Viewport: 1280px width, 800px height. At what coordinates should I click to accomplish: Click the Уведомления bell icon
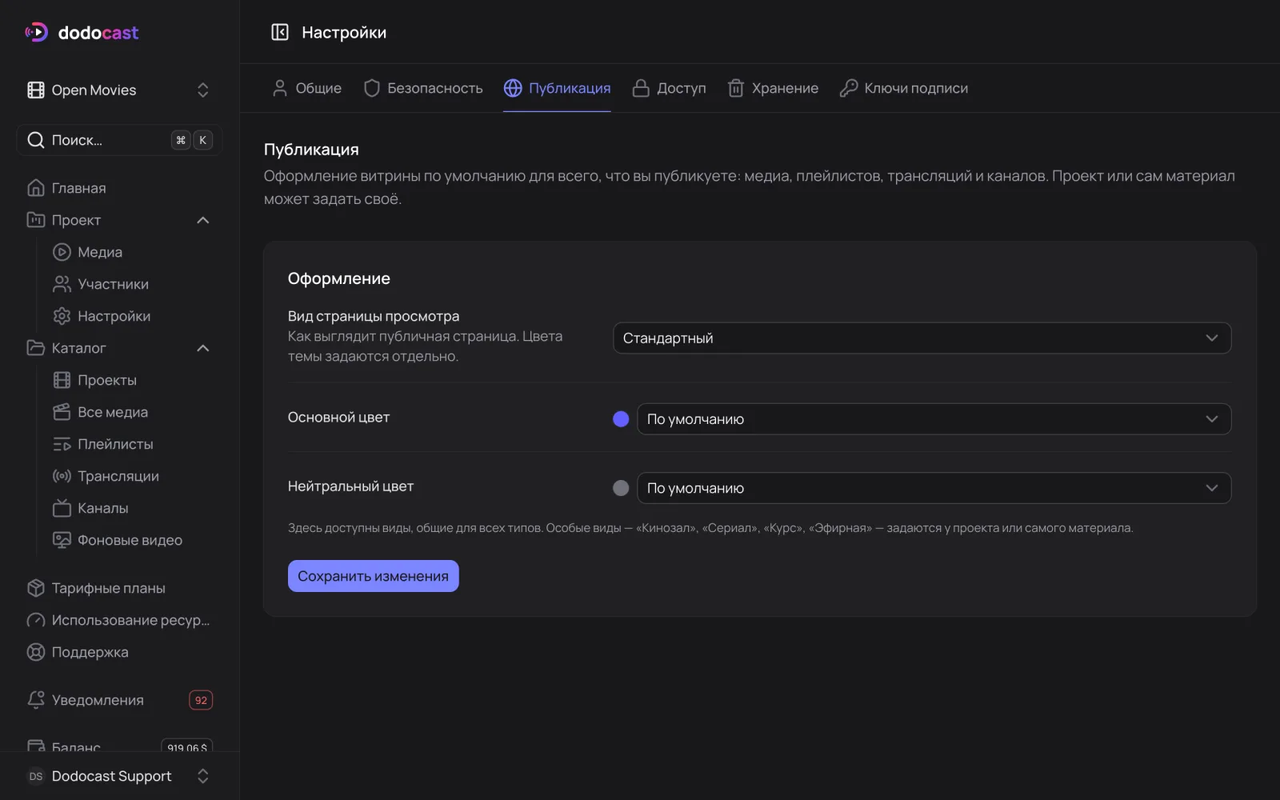(36, 700)
